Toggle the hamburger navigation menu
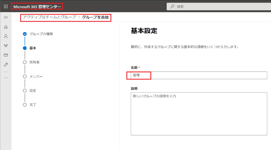Screen dimensions: 271x150 pos(5,17)
